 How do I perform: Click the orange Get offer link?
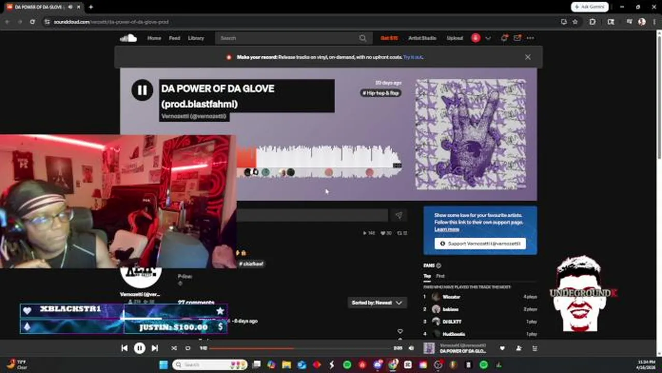(x=389, y=38)
